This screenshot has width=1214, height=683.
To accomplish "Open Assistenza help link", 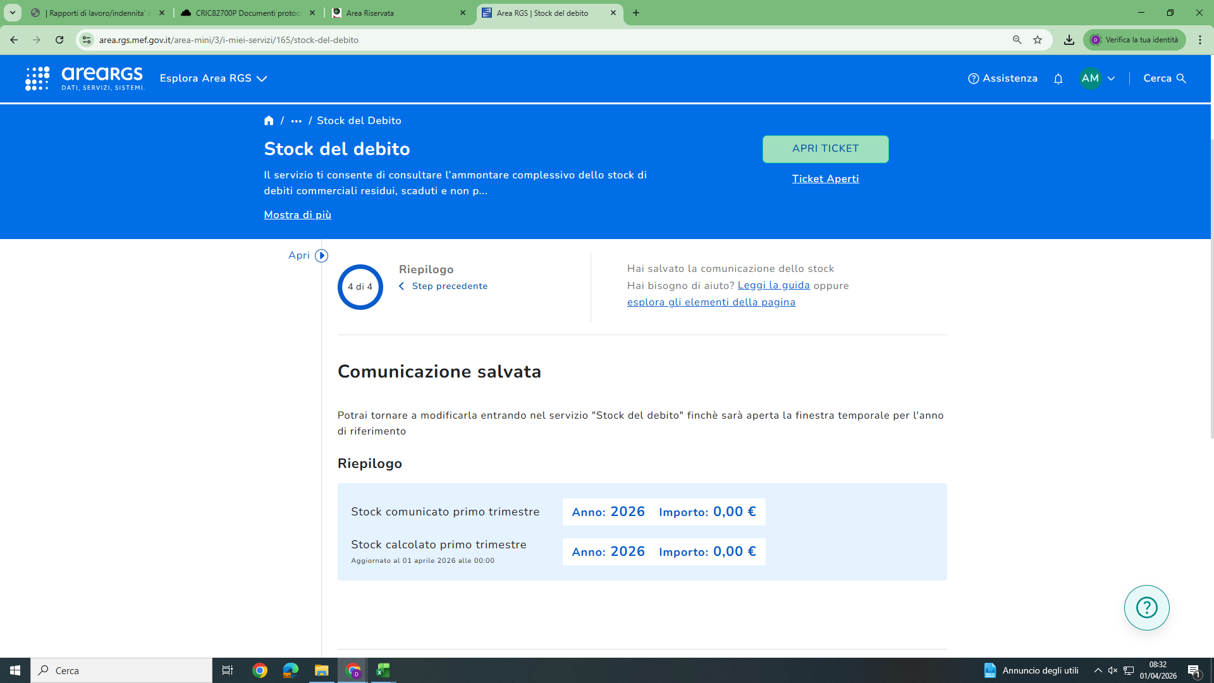I will 1003,78.
